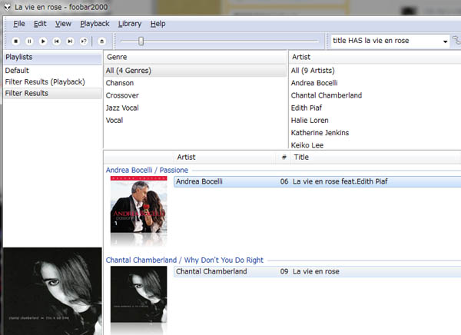The width and height of the screenshot is (461, 335).
Task: Click the 'Chantal Chamberland / Why Don't You Do Right' group header
Action: click(184, 260)
